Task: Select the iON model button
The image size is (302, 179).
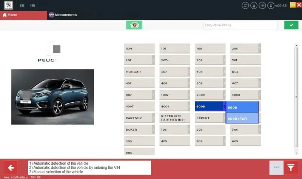Action: tap(139, 48)
